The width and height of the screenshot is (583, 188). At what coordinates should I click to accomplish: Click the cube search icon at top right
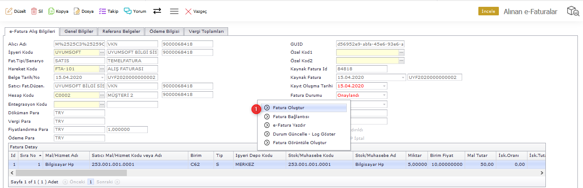coord(572,12)
